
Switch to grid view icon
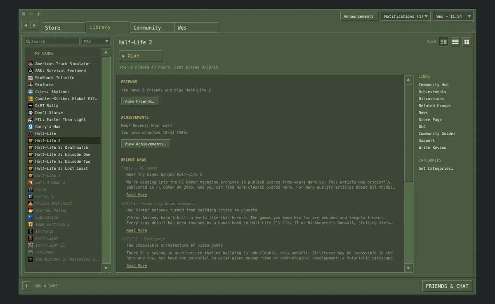click(467, 42)
